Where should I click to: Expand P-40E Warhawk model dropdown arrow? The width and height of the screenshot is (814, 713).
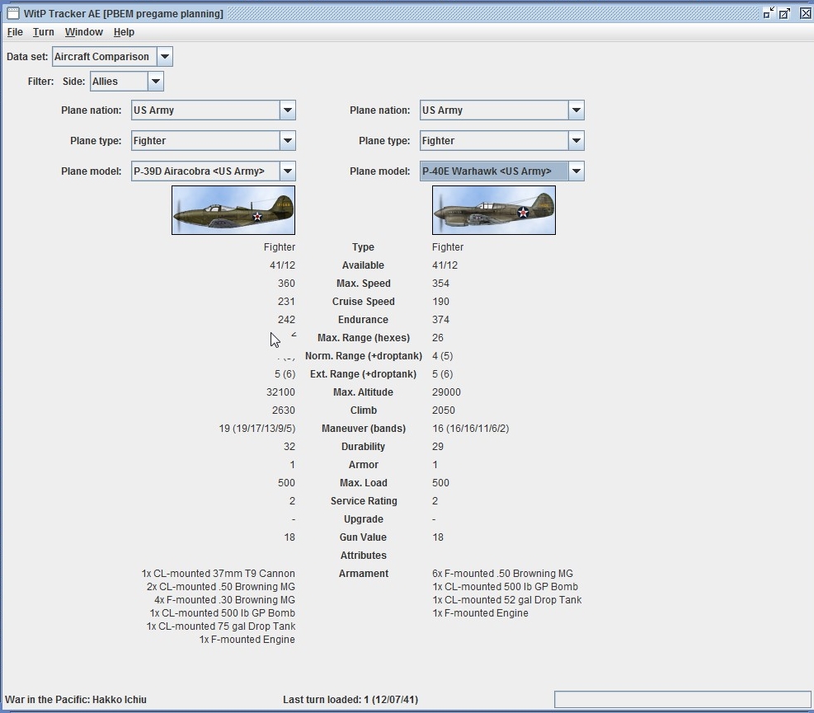pos(576,171)
